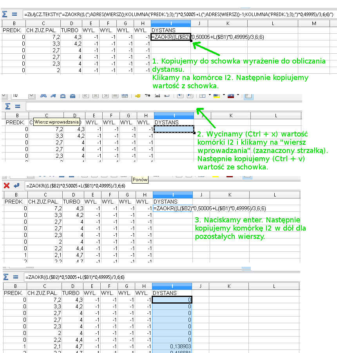Click the cell containing 4,4, third screenshot
This screenshot has height=353, width=337.
tap(73, 248)
